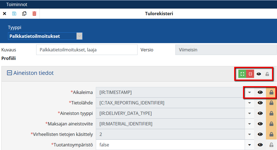Open the Aineiston tyyppi dropdown arrow
The image size is (277, 150).
point(249,114)
